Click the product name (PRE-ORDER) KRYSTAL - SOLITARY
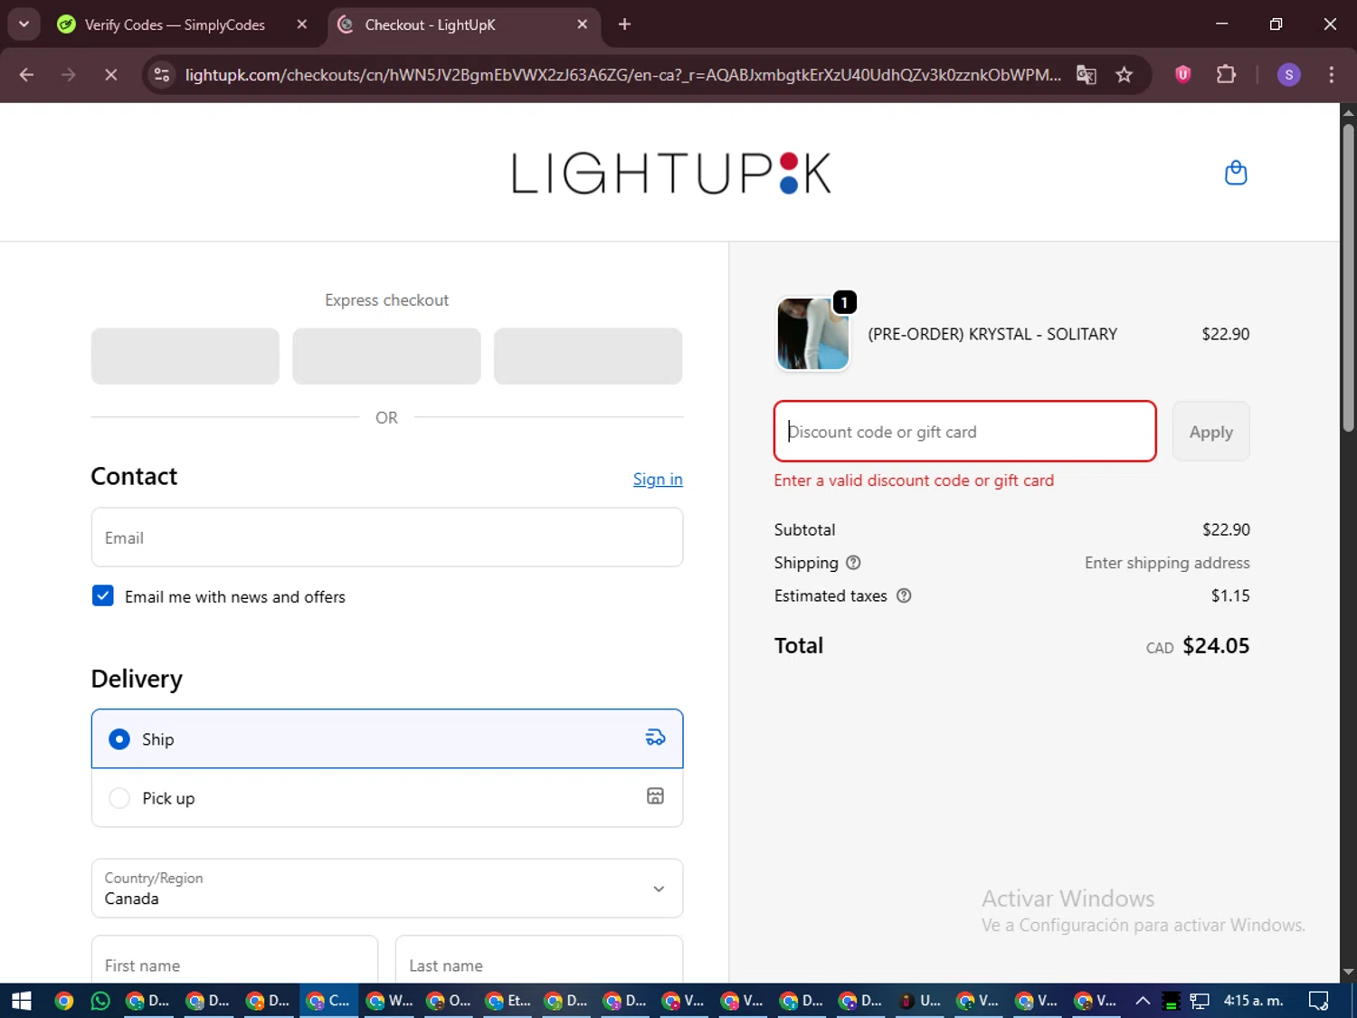This screenshot has height=1018, width=1357. 992,334
